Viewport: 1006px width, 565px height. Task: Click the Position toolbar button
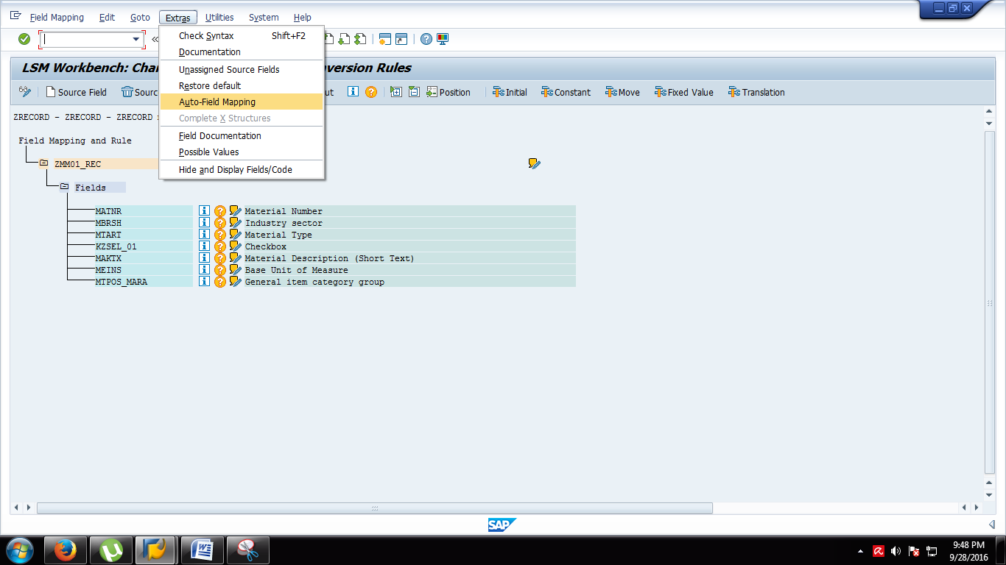[448, 92]
